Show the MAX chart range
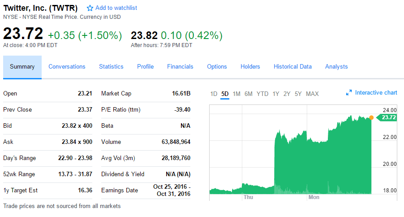404x217 pixels. [x=312, y=94]
